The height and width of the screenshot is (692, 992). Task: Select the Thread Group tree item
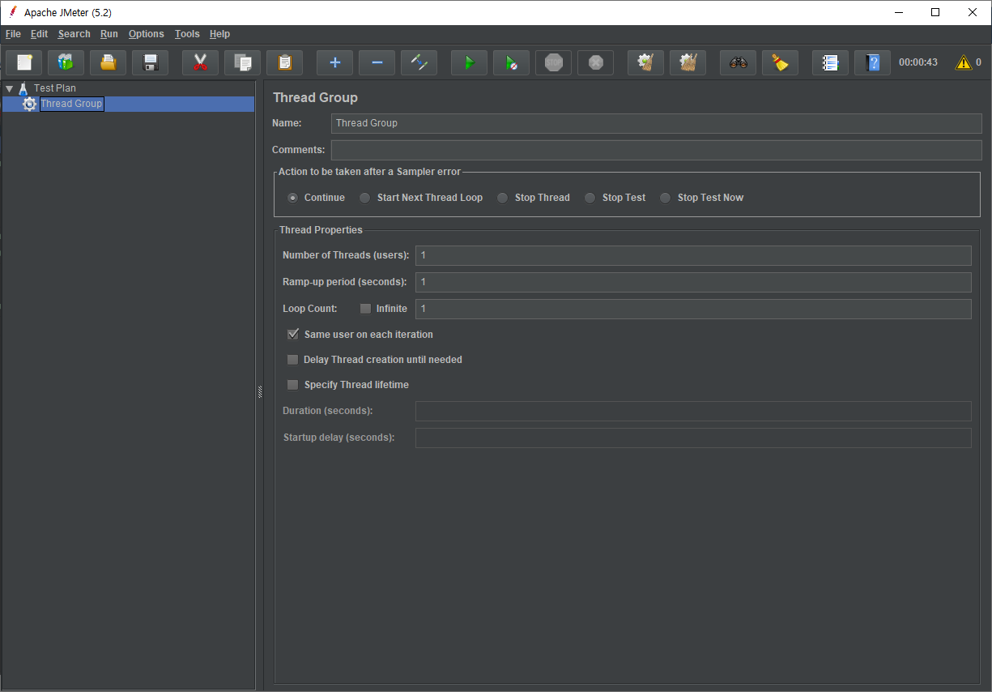tap(71, 104)
